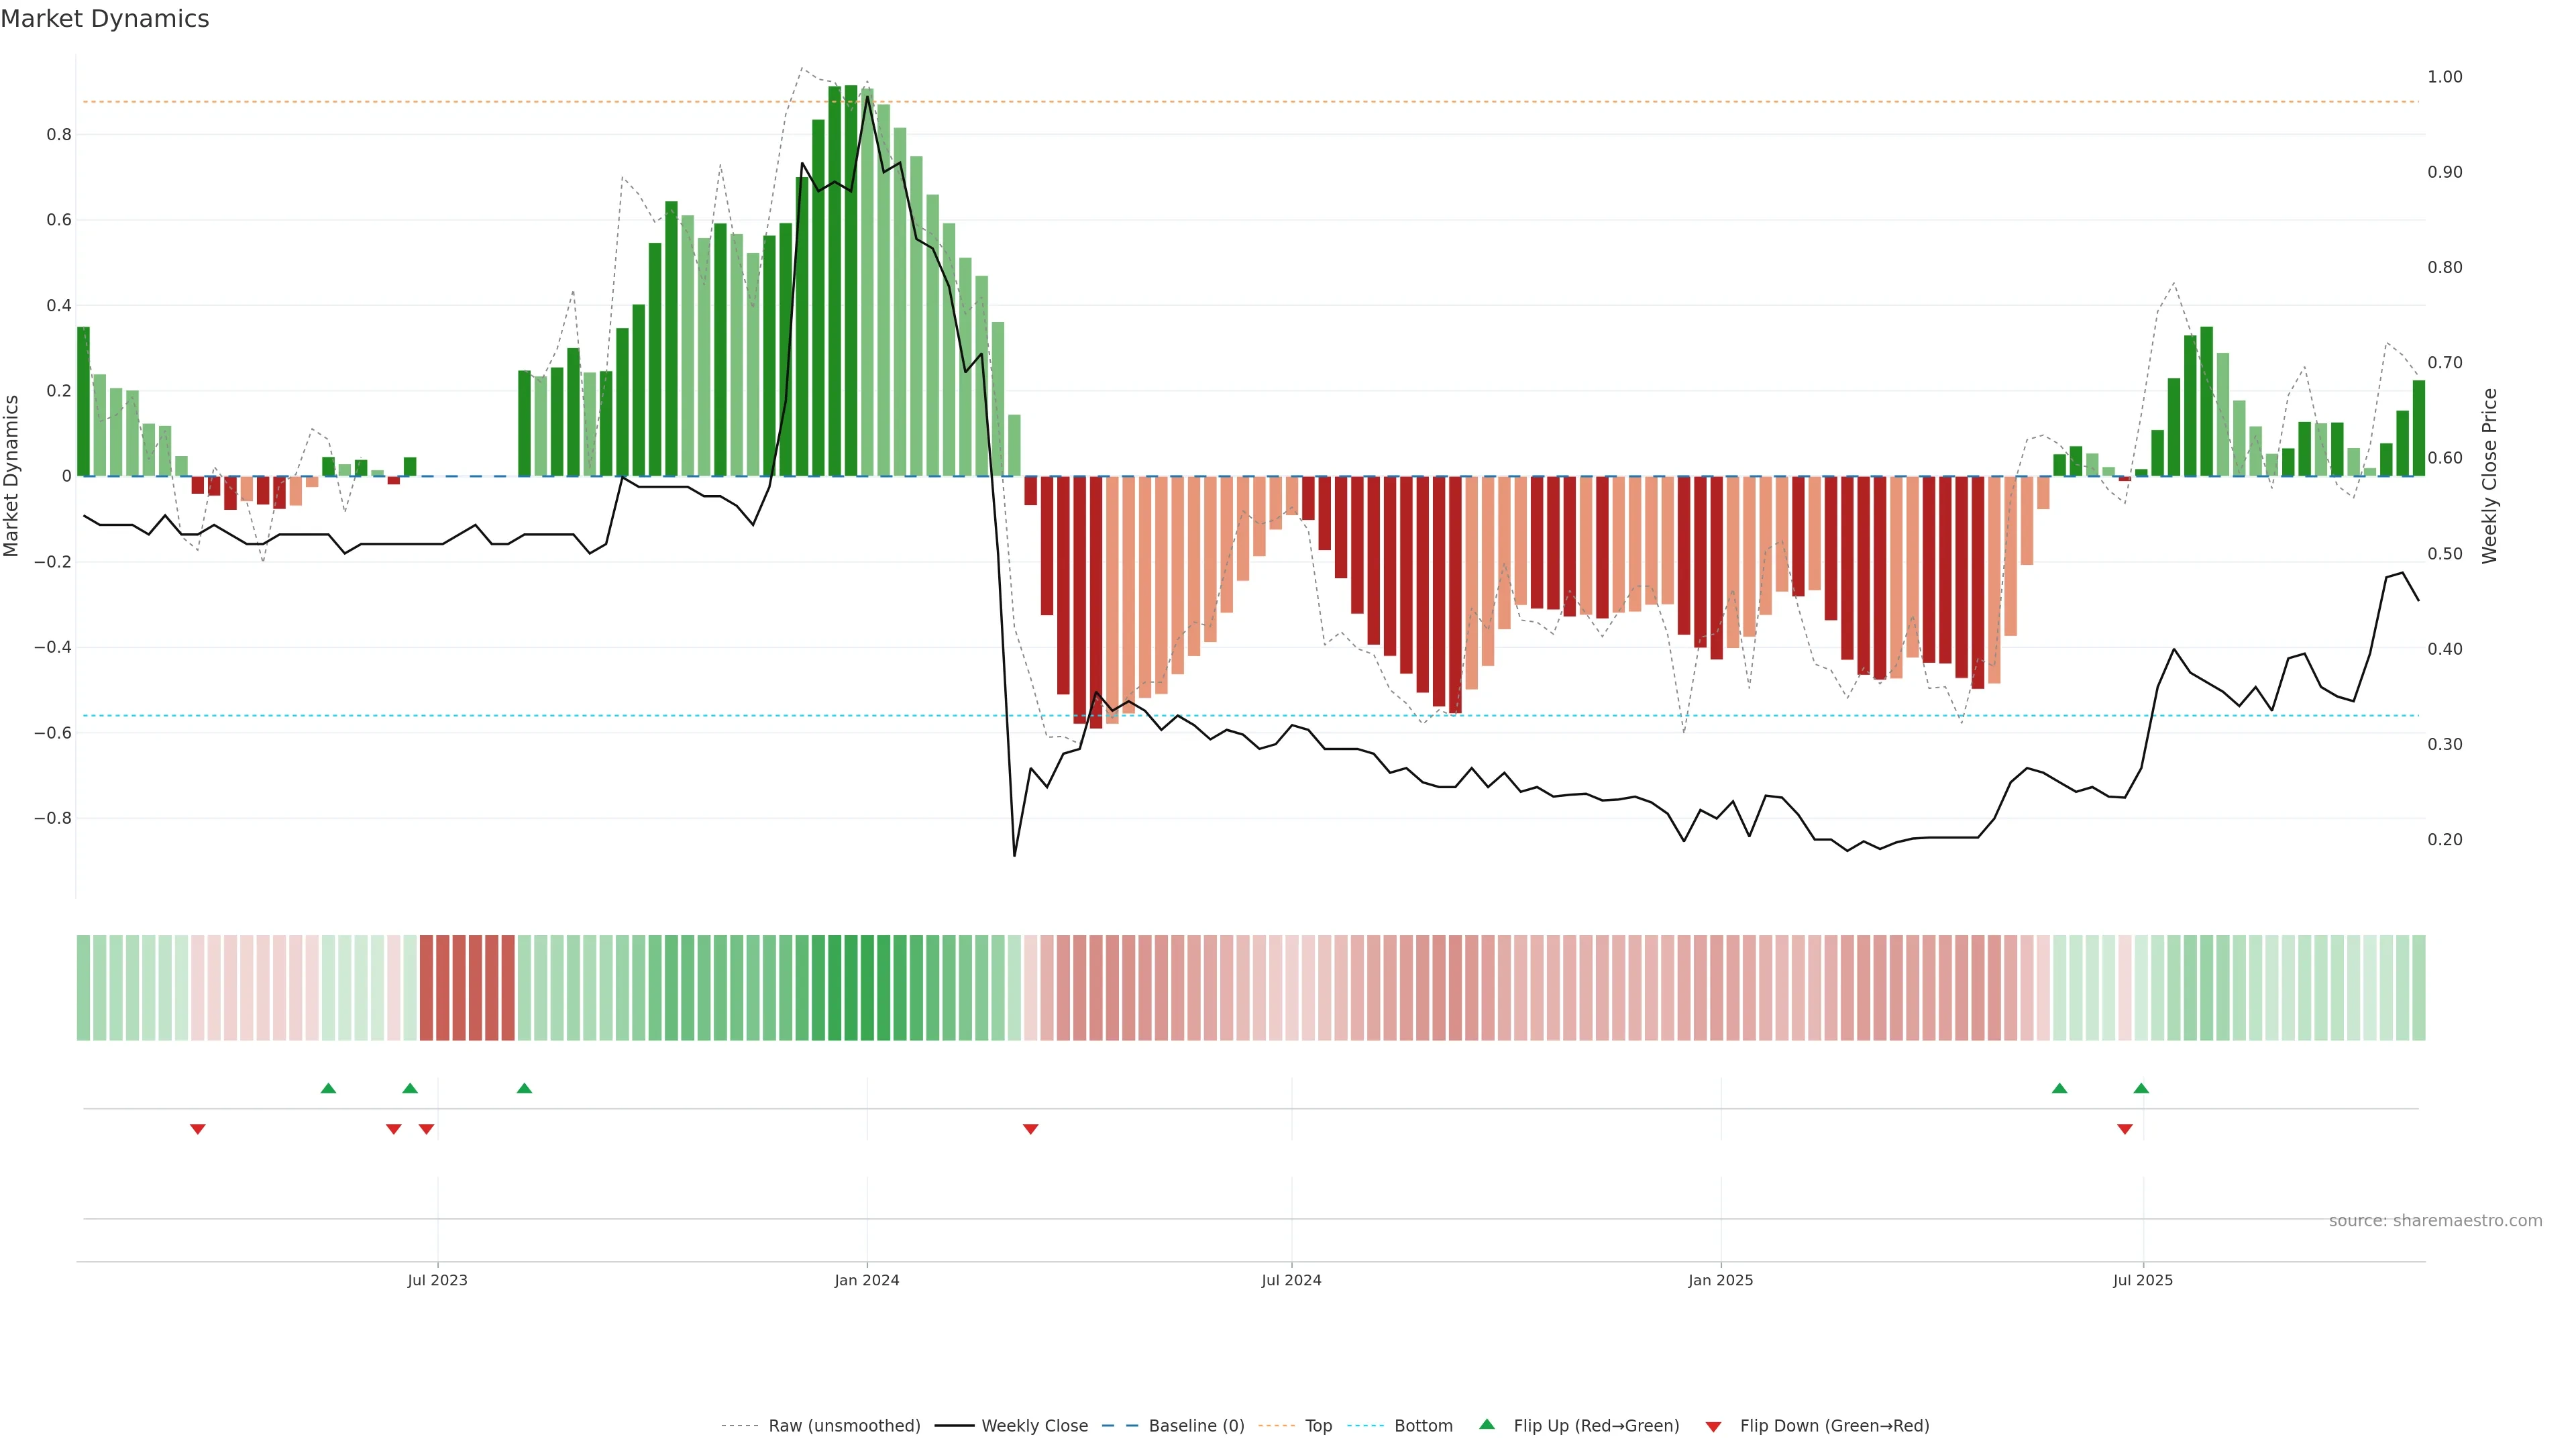
Task: Click the Flip Down legend triangle icon
Action: 1713,1426
